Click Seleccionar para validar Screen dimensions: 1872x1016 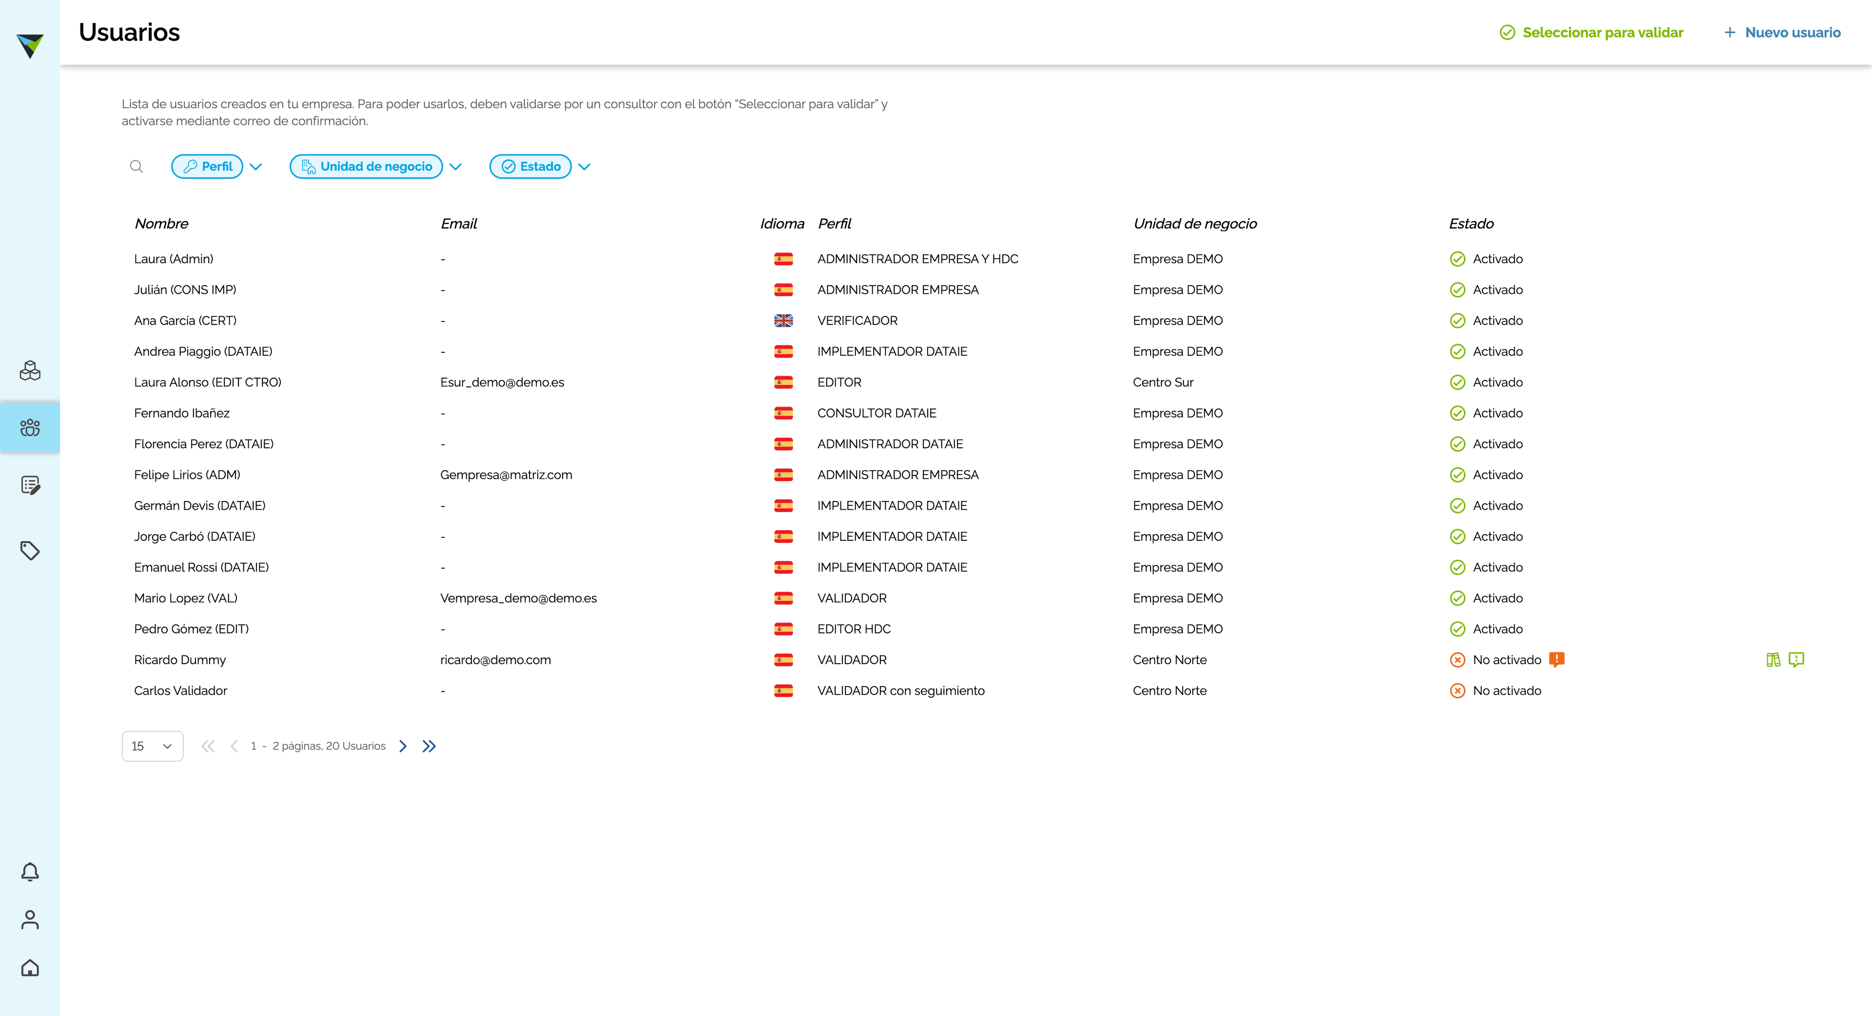tap(1592, 32)
